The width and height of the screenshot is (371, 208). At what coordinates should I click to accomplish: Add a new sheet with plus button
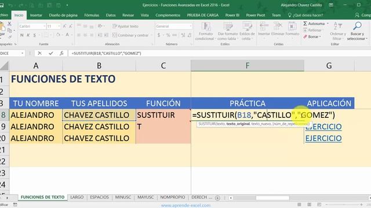(x=217, y=198)
